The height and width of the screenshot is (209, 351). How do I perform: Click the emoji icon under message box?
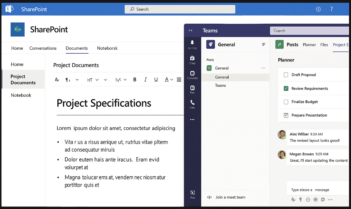pos(315,200)
